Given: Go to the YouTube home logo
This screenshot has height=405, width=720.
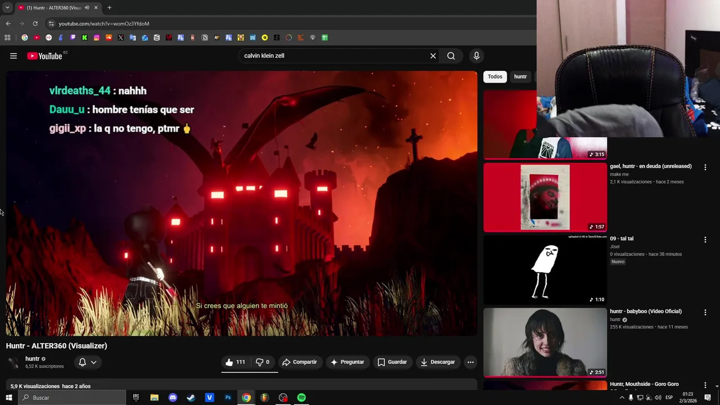Looking at the screenshot, I should (x=44, y=56).
